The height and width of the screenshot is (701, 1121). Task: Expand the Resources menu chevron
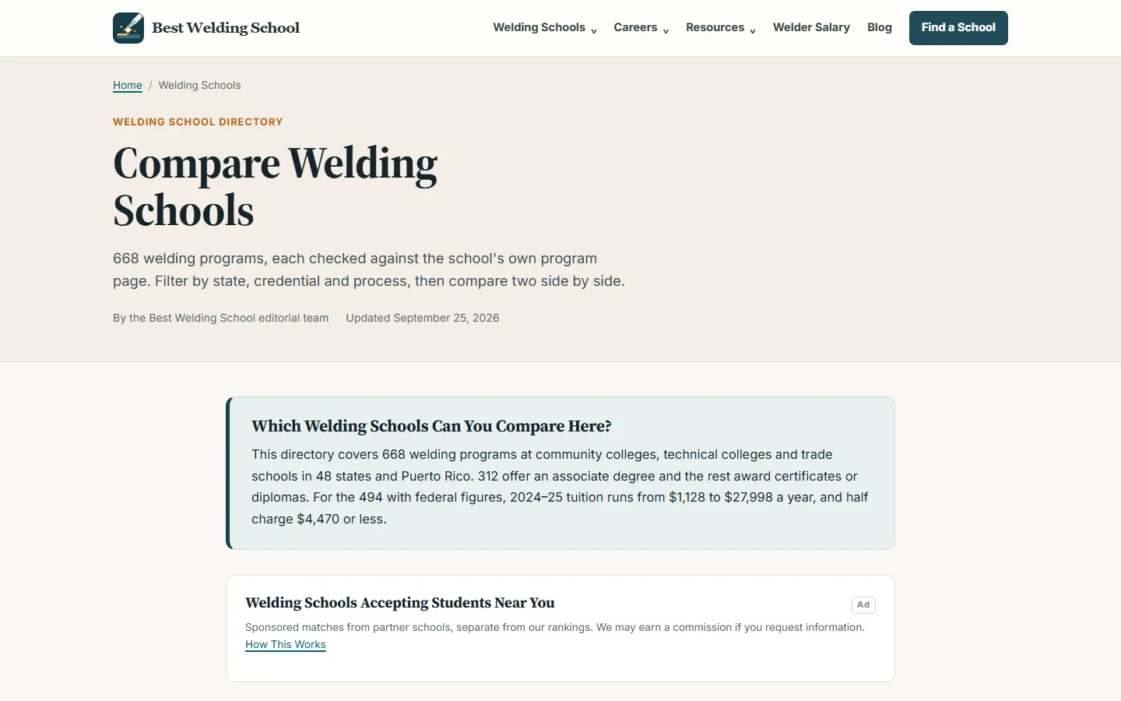click(x=753, y=31)
